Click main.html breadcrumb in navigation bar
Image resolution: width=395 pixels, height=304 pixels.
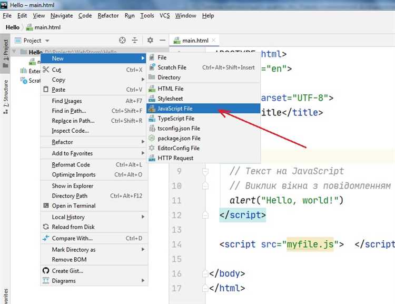43,27
